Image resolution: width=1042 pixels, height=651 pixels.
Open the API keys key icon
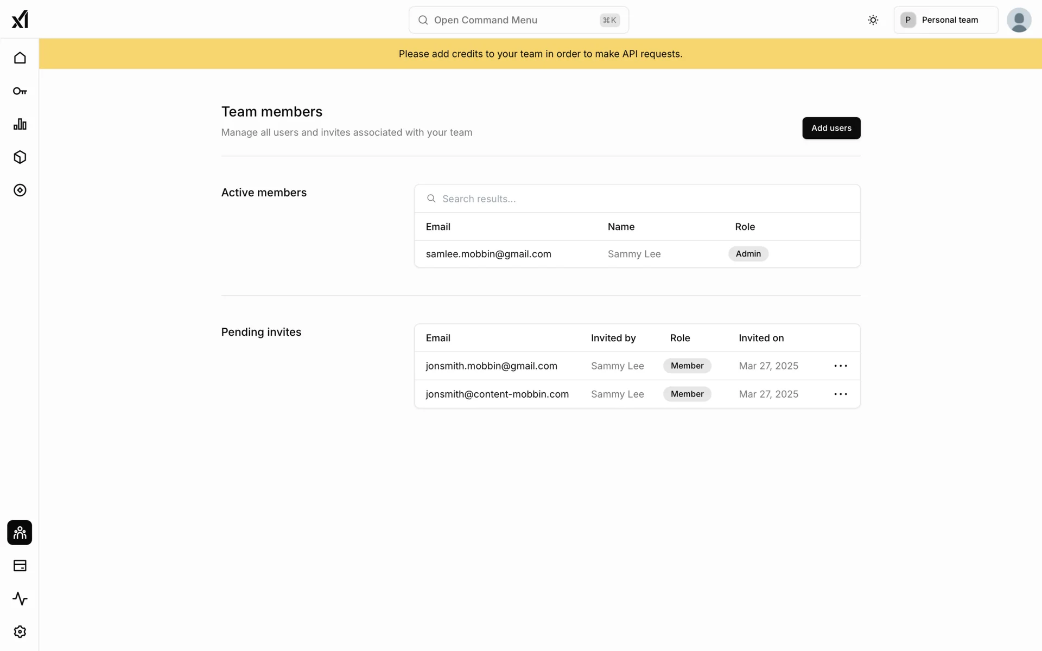tap(20, 91)
